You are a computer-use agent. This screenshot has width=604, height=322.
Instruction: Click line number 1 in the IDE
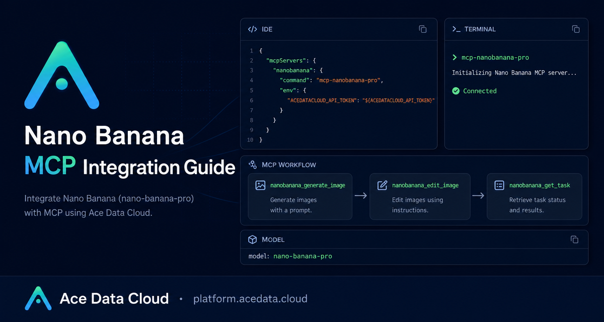[x=251, y=51]
